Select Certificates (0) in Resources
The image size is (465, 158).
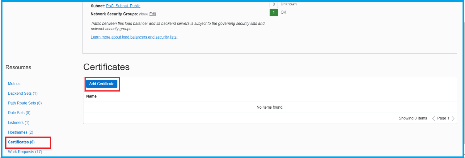pyautogui.click(x=21, y=142)
